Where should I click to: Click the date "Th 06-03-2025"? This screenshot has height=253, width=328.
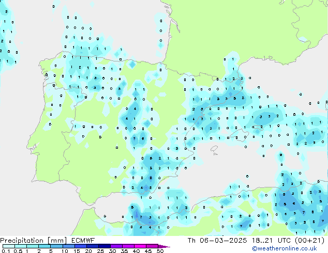217,241
